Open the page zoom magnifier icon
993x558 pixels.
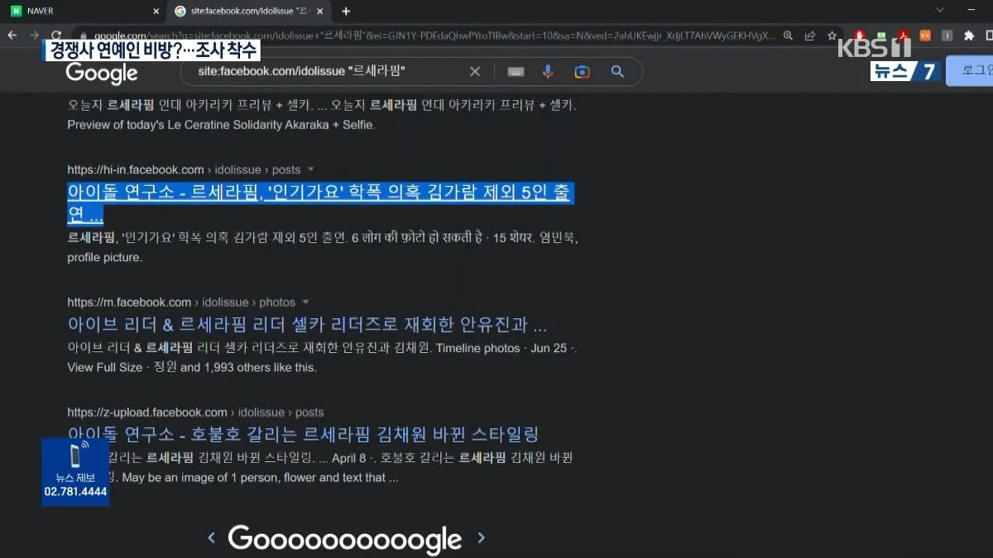coord(789,36)
